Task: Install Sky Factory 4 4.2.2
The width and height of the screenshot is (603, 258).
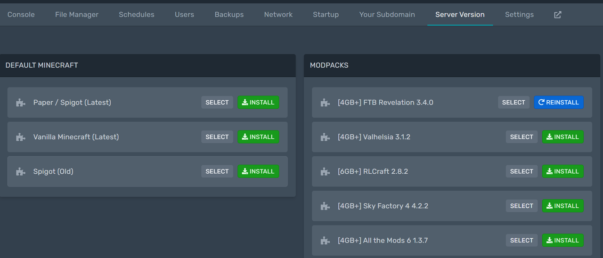Action: pos(563,206)
